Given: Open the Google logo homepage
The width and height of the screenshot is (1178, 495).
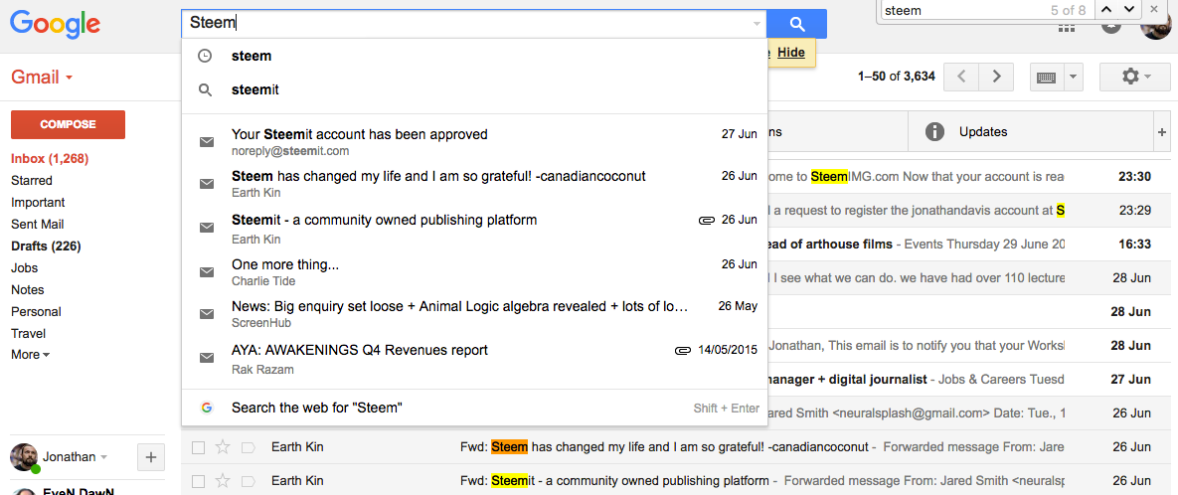Looking at the screenshot, I should pyautogui.click(x=55, y=24).
